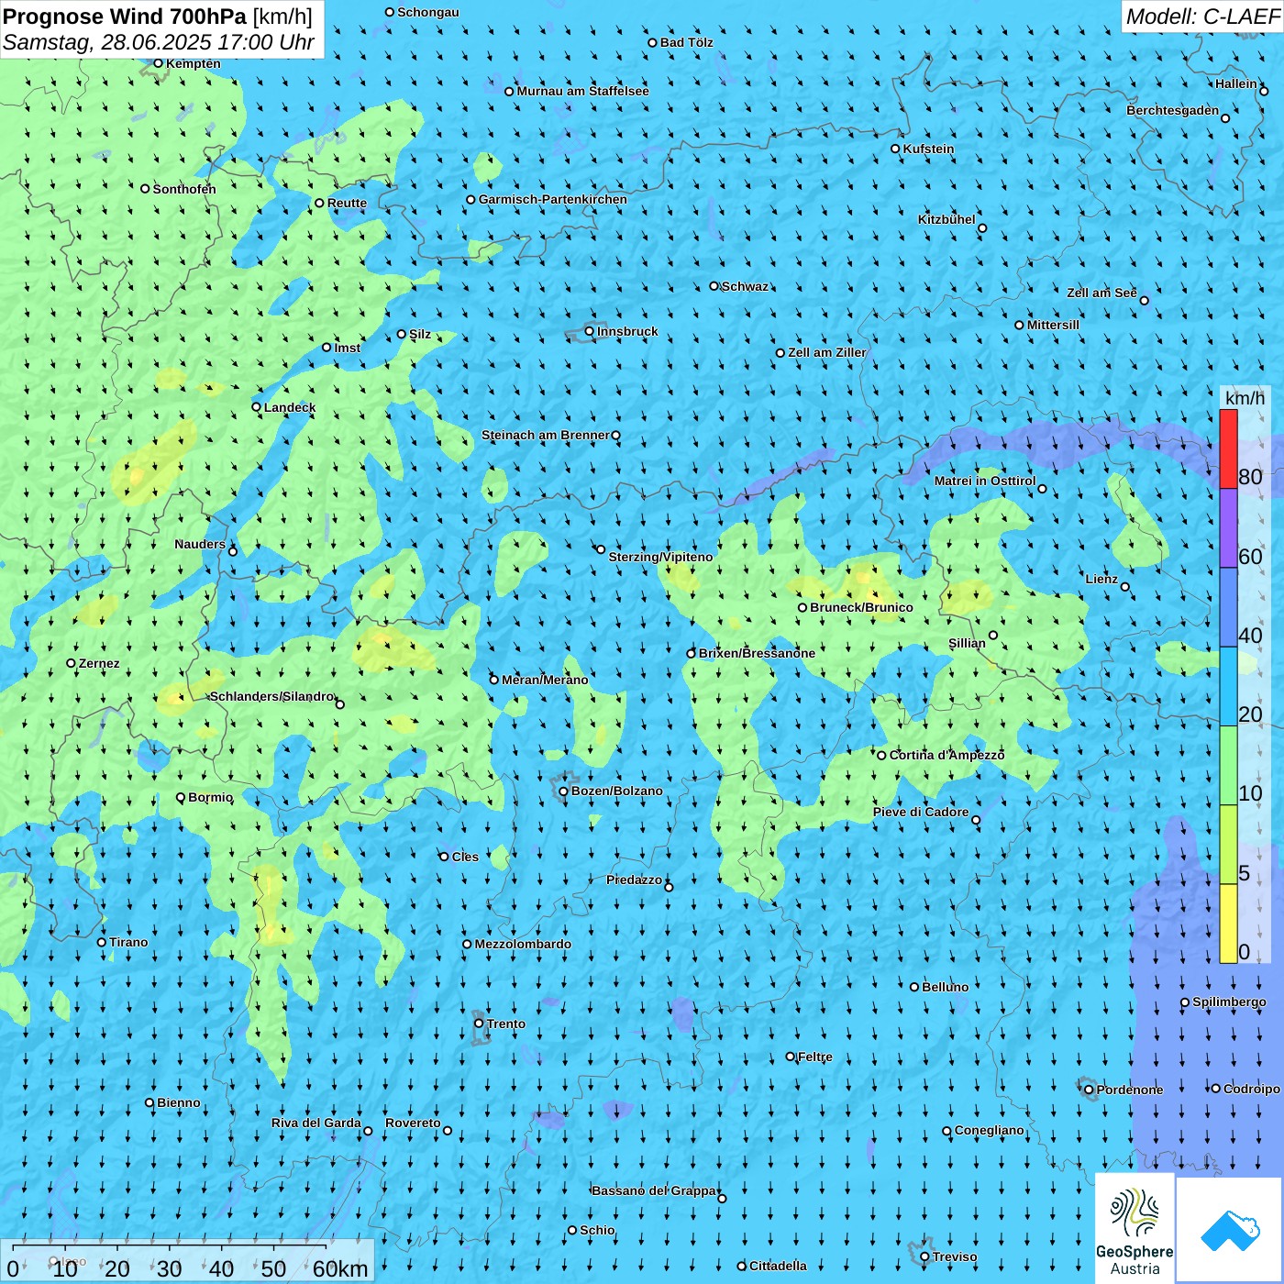
Task: Click the 'Sonthofen' label
Action: pos(184,189)
